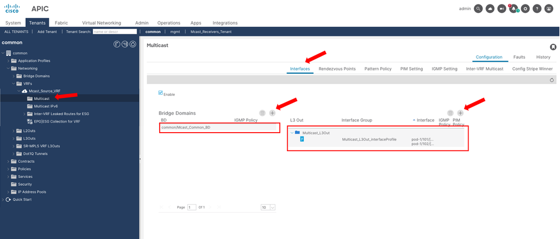Click the cloud icon in top header
This screenshot has height=239, width=560.
pyautogui.click(x=490, y=9)
